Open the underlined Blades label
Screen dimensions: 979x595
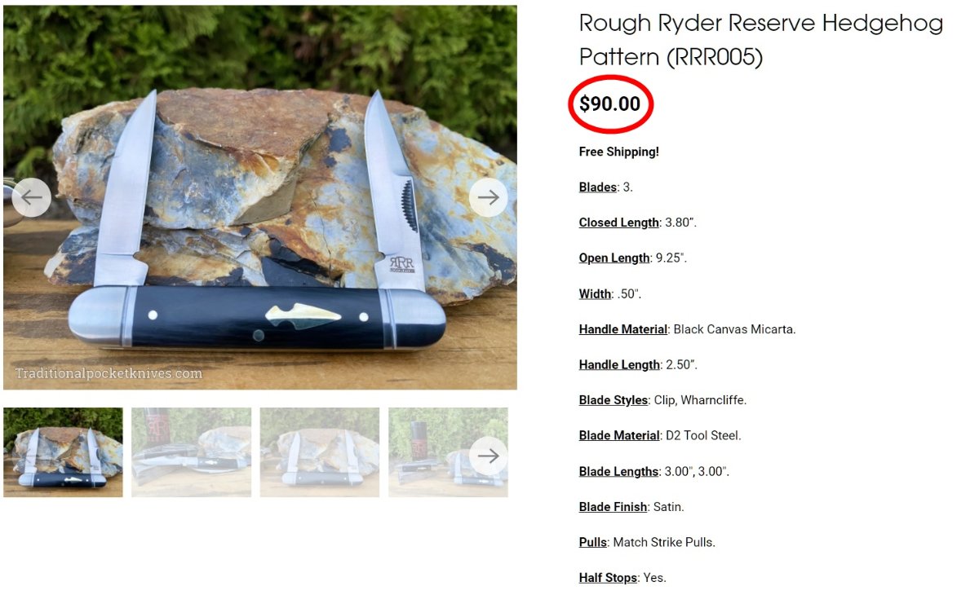pyautogui.click(x=597, y=187)
